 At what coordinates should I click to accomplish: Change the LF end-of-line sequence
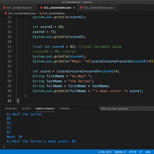141,152
